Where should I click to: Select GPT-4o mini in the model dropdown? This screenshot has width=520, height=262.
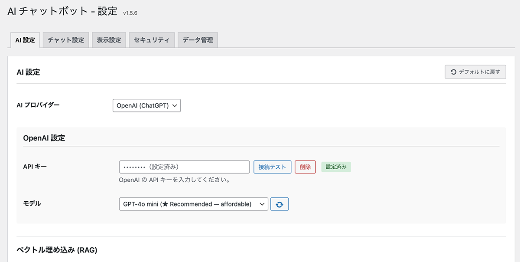(x=193, y=204)
